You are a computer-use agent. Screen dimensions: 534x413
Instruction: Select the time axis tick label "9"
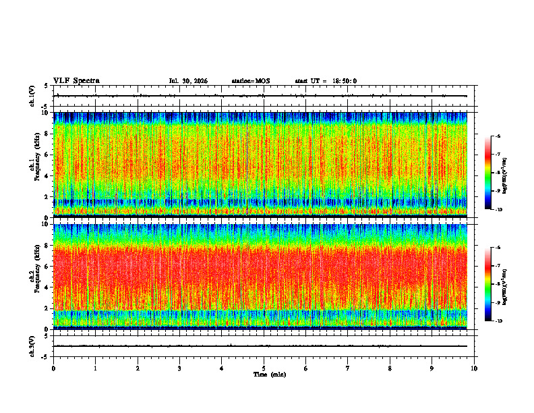click(x=432, y=368)
